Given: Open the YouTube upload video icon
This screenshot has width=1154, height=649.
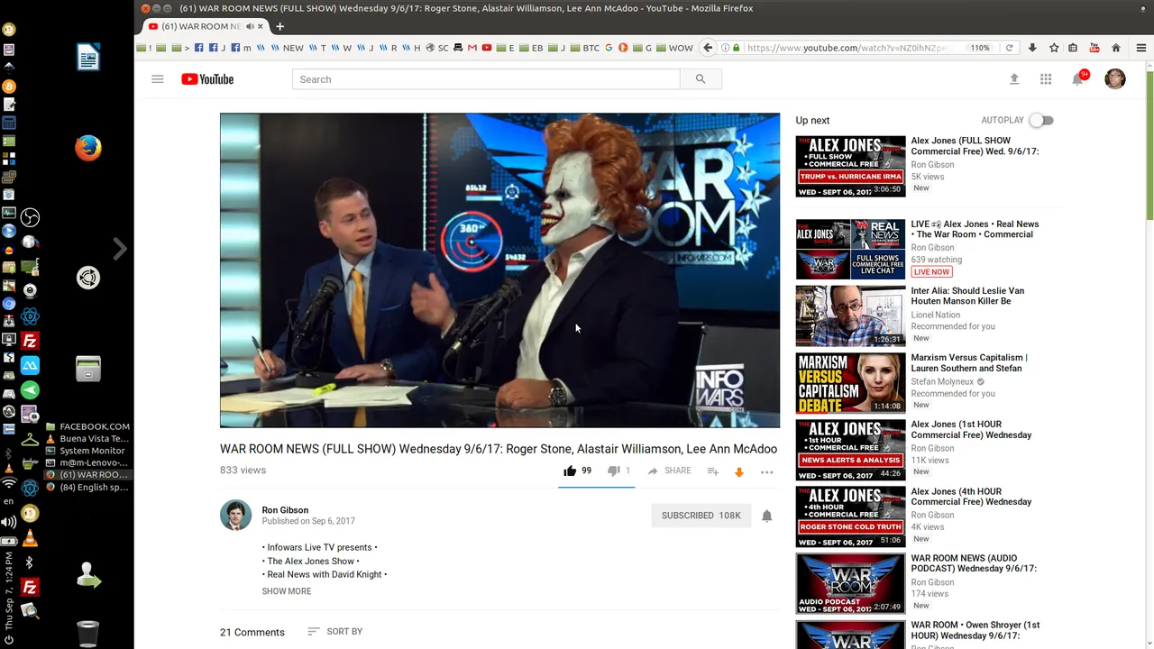Looking at the screenshot, I should coord(1014,79).
